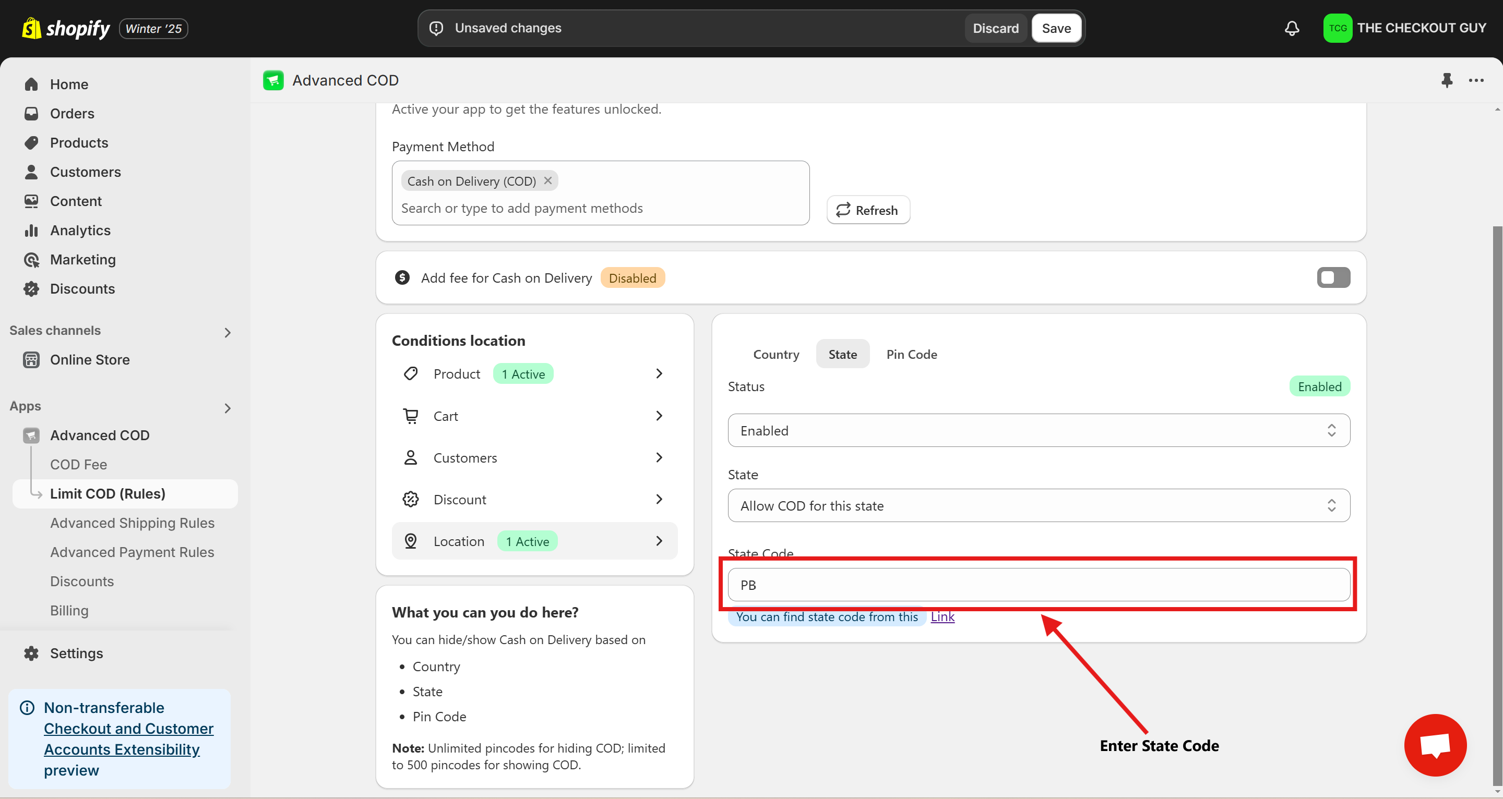Click the sidebar Discounts badge icon

31,288
